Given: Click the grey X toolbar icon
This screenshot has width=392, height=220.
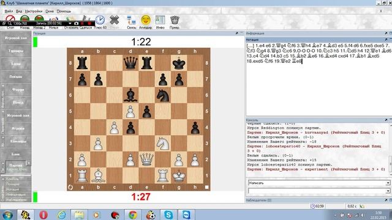Looking at the screenshot, I should coord(115,20).
